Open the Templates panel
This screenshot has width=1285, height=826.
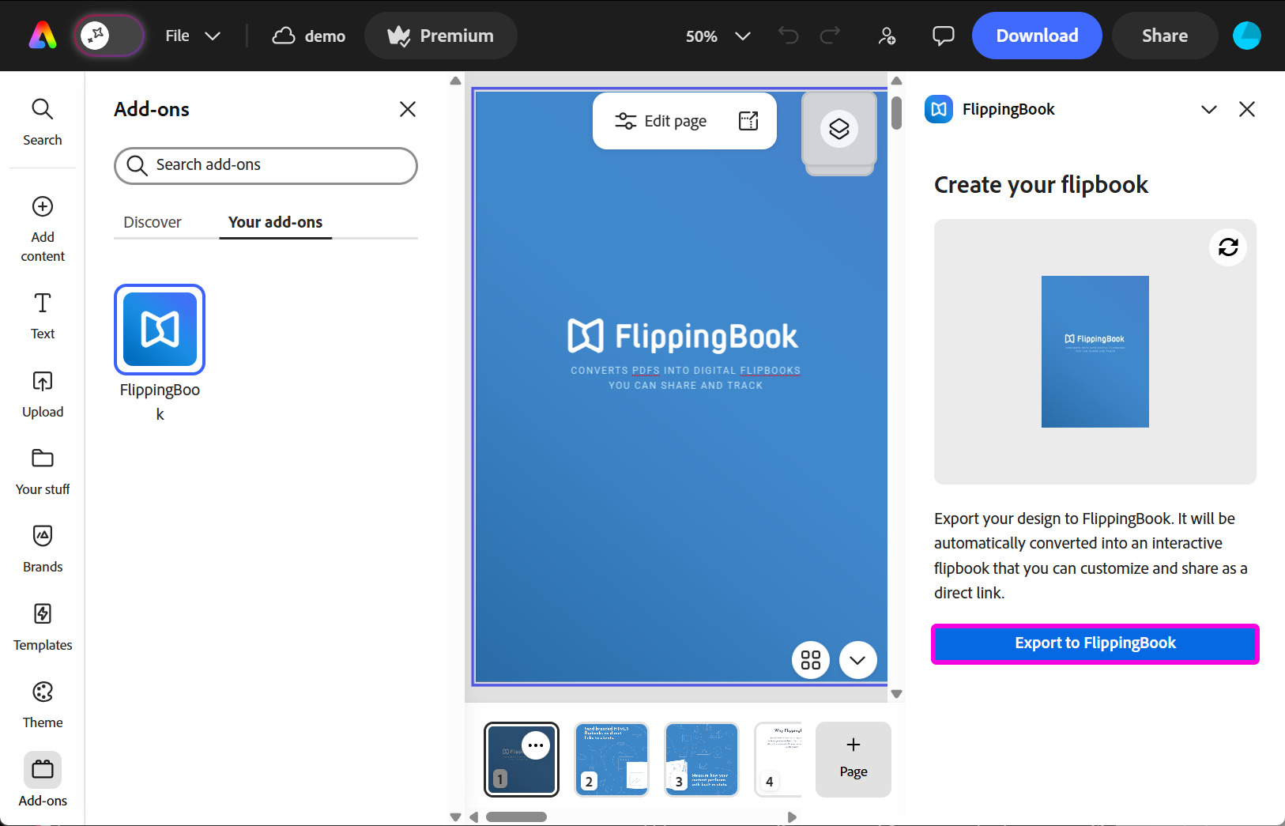(x=43, y=626)
